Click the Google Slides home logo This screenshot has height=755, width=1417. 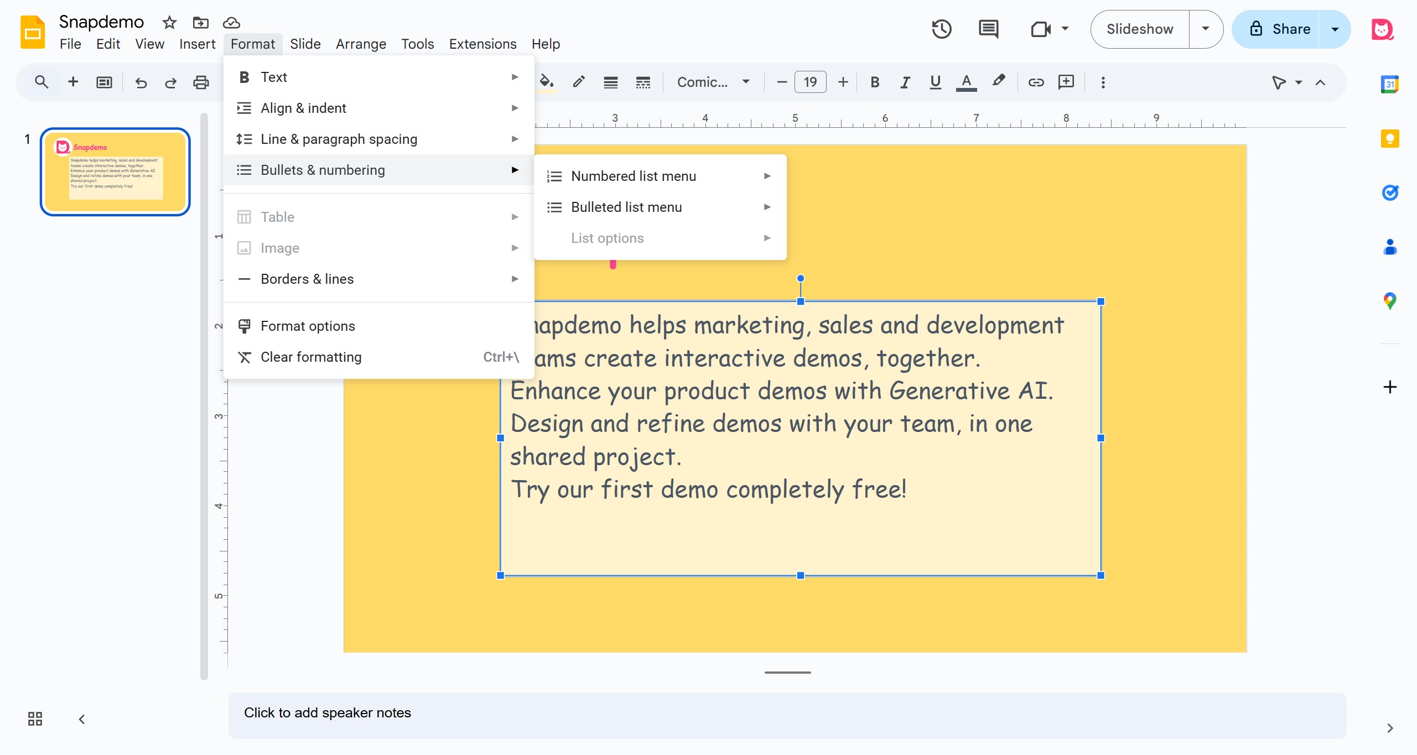[33, 32]
